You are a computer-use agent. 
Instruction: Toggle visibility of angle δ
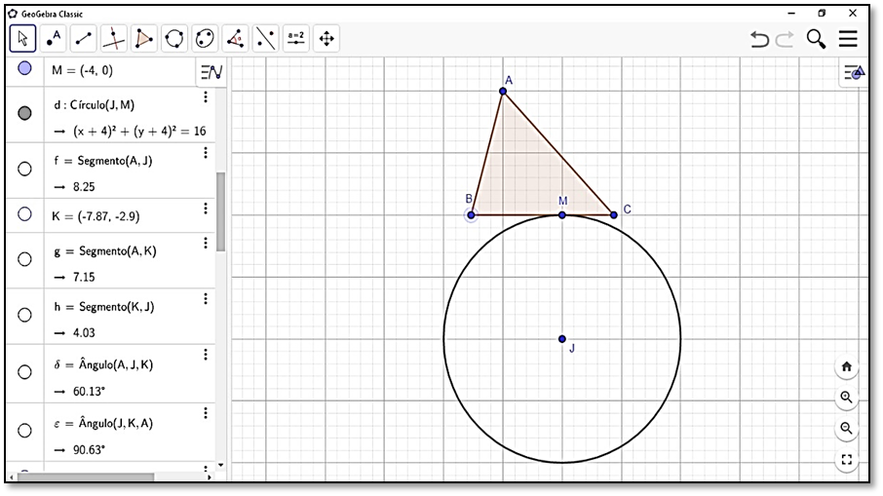[x=24, y=372]
